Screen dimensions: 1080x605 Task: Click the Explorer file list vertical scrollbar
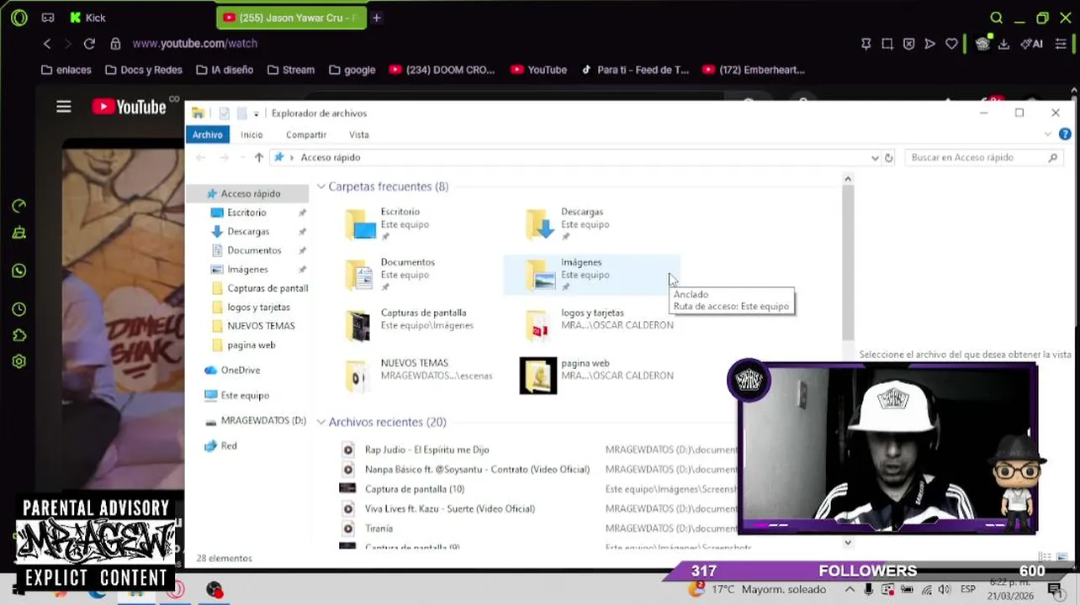click(x=848, y=260)
